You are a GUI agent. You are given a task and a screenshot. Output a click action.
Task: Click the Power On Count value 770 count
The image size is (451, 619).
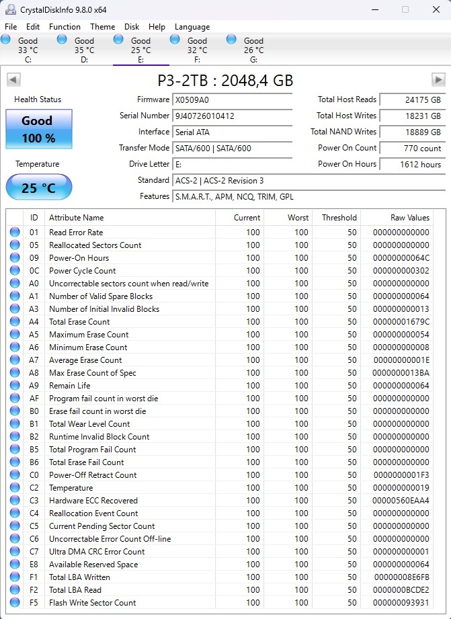tap(413, 149)
